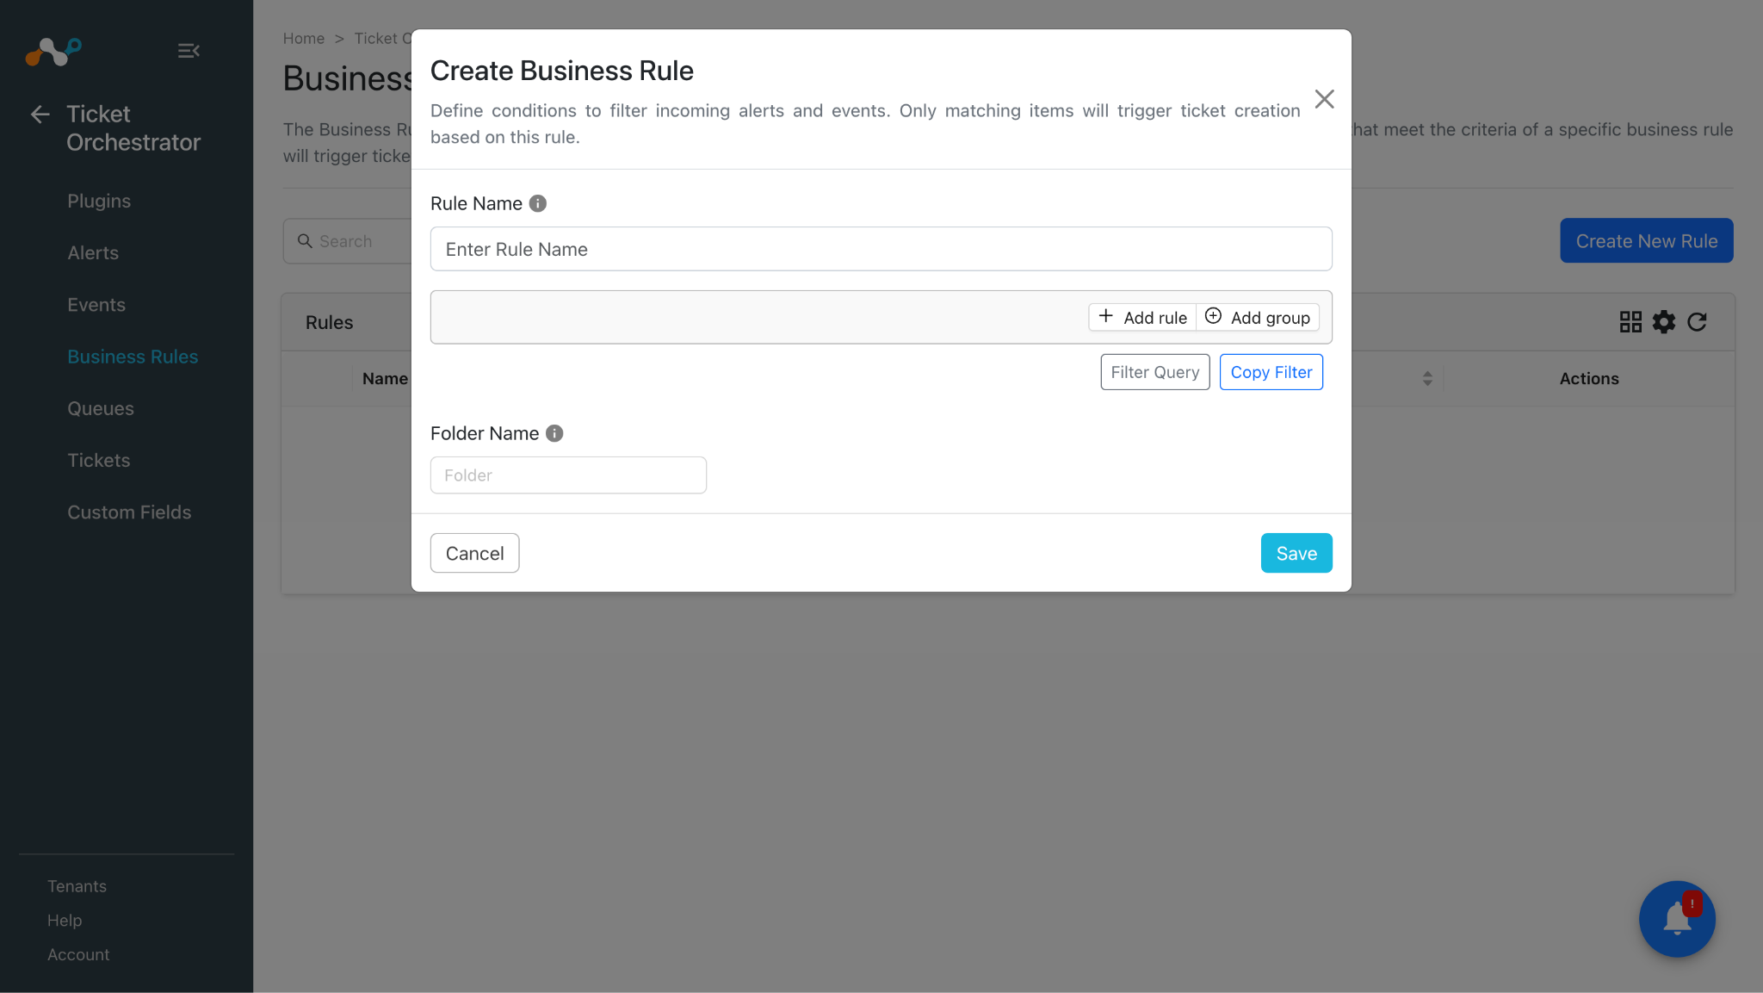This screenshot has width=1763, height=993.
Task: Click the Rule Name info icon
Action: click(x=538, y=203)
